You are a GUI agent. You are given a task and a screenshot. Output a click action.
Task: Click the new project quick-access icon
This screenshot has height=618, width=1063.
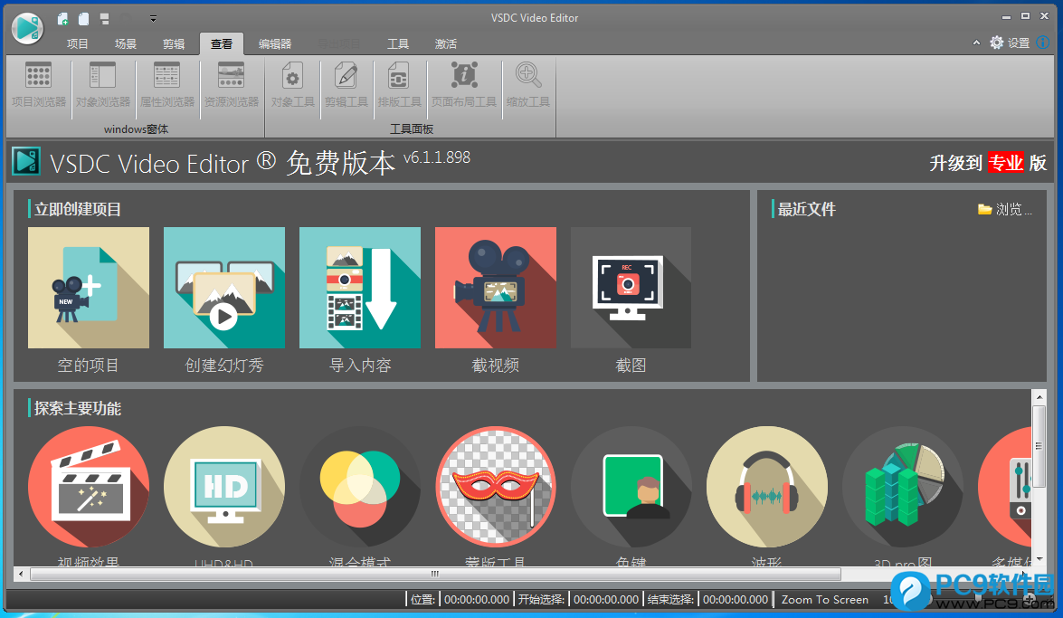(62, 19)
